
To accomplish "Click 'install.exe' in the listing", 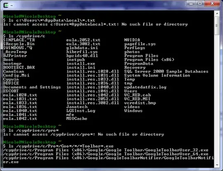I will point(81,64).
